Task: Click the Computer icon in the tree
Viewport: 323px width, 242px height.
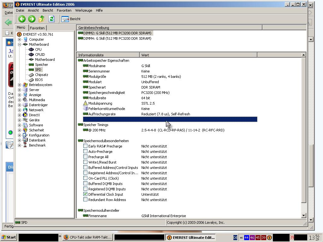Action: 25,39
